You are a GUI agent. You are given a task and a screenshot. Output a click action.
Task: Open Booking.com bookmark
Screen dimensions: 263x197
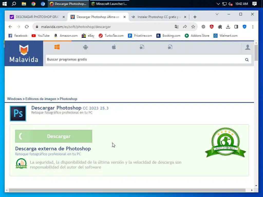[x=168, y=36]
